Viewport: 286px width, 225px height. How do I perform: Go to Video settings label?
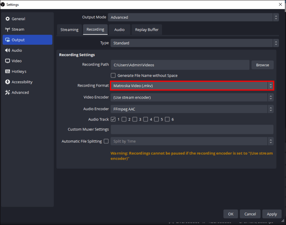tap(17, 61)
